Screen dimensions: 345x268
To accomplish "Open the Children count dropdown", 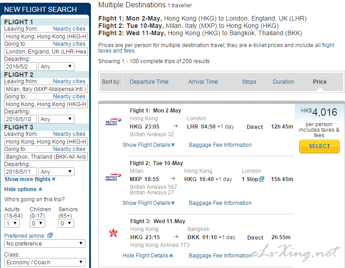I will (37, 223).
